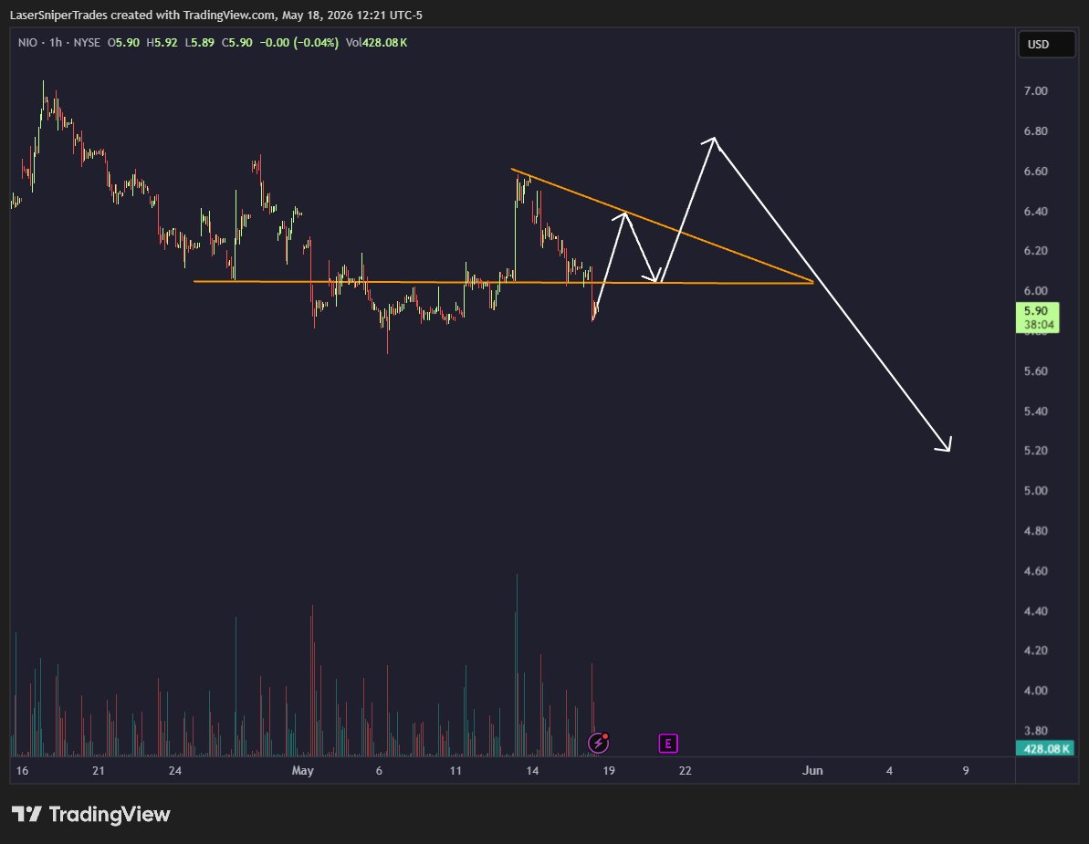Open the USD currency selector
1089x844 pixels.
[x=1046, y=45]
